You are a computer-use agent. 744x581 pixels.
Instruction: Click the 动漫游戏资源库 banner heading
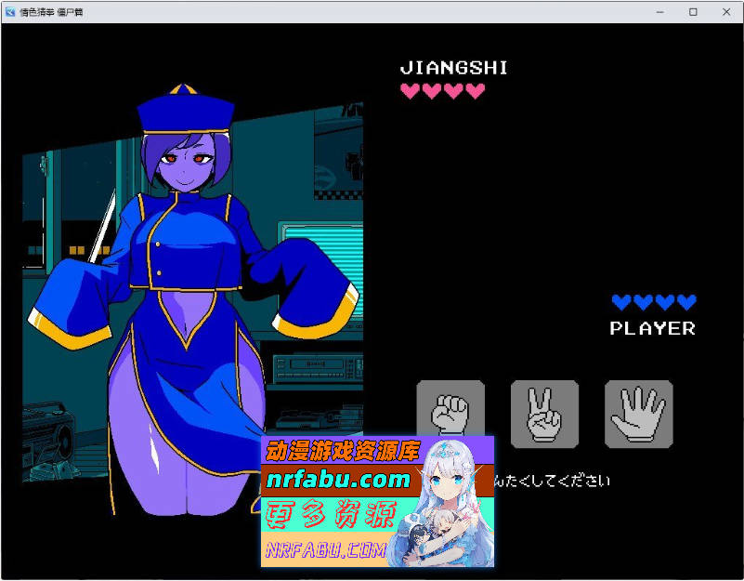coord(343,452)
